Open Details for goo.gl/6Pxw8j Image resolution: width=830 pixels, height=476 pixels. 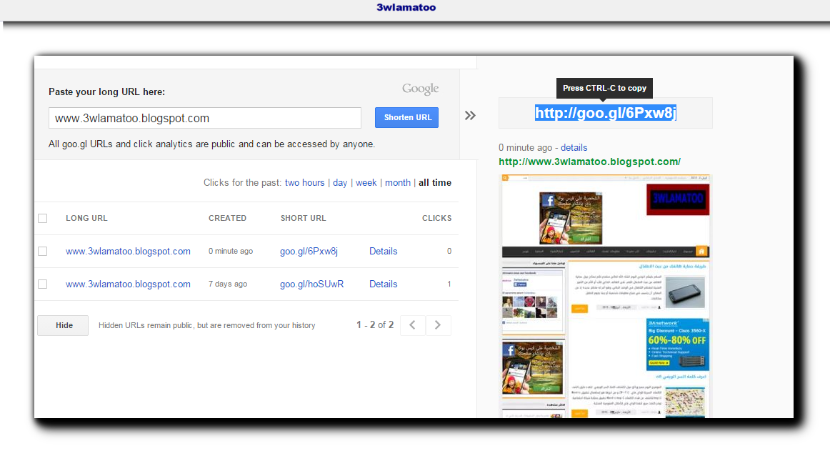pyautogui.click(x=384, y=252)
